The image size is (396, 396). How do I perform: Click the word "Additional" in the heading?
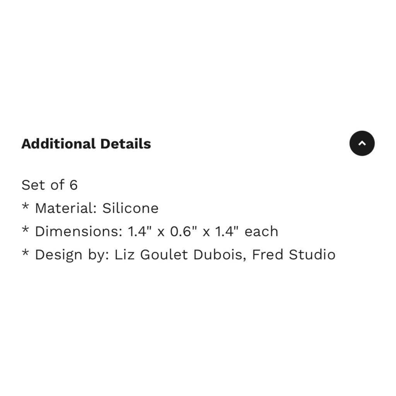58,144
